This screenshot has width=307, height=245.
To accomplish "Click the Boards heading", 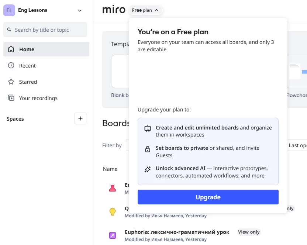I will pyautogui.click(x=115, y=123).
